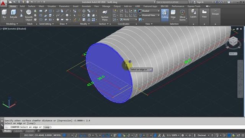Switch to the Solid ribbon tab
This screenshot has height=138, width=245.
tap(22, 6)
